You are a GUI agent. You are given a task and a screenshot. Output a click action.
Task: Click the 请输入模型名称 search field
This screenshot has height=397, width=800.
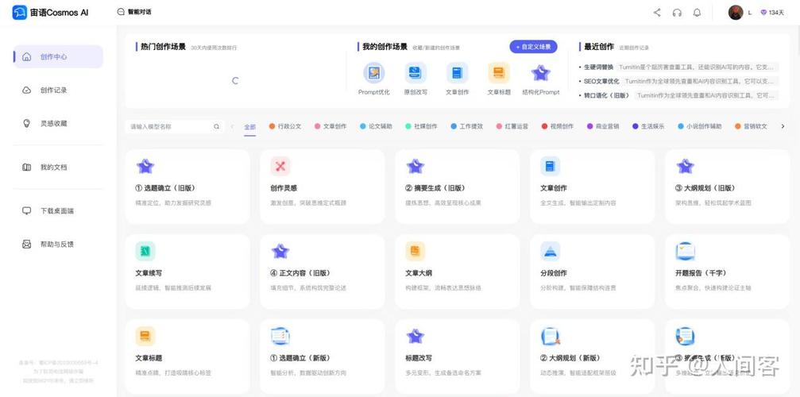pos(174,126)
